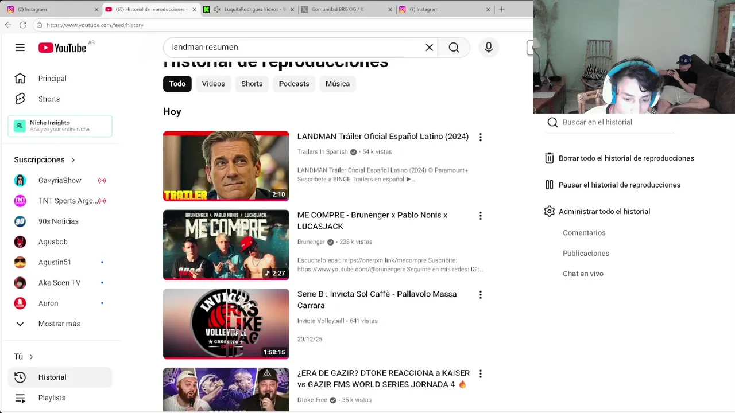Expand Mostrar más subscriptions list
Screen dimensions: 735x413
click(60, 324)
